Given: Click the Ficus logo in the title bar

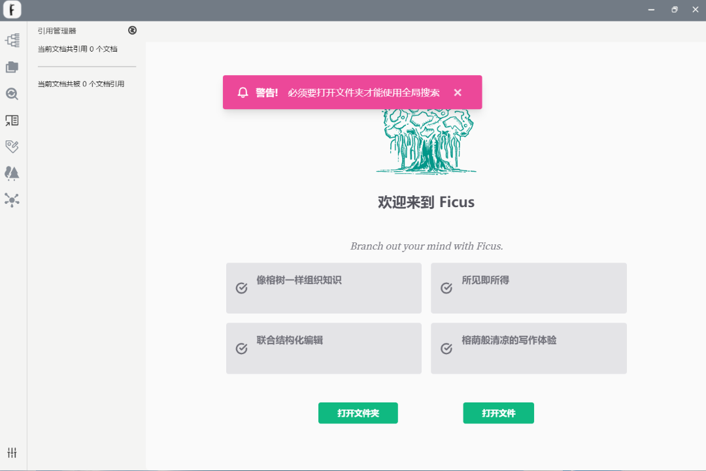Looking at the screenshot, I should coord(12,10).
